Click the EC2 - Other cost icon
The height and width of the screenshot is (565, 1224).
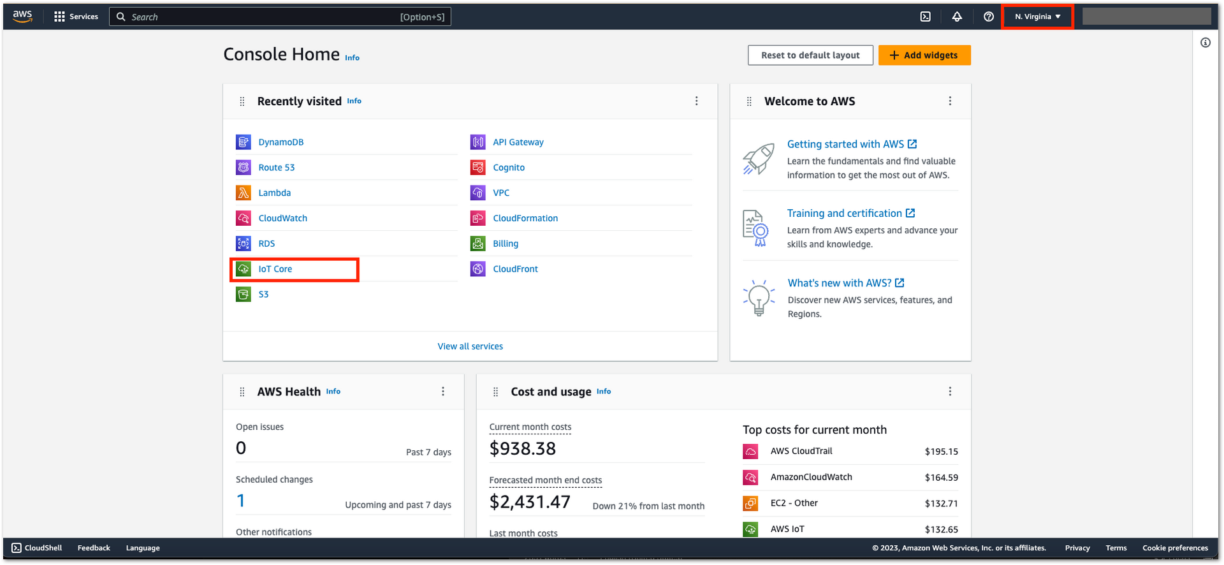click(x=750, y=503)
